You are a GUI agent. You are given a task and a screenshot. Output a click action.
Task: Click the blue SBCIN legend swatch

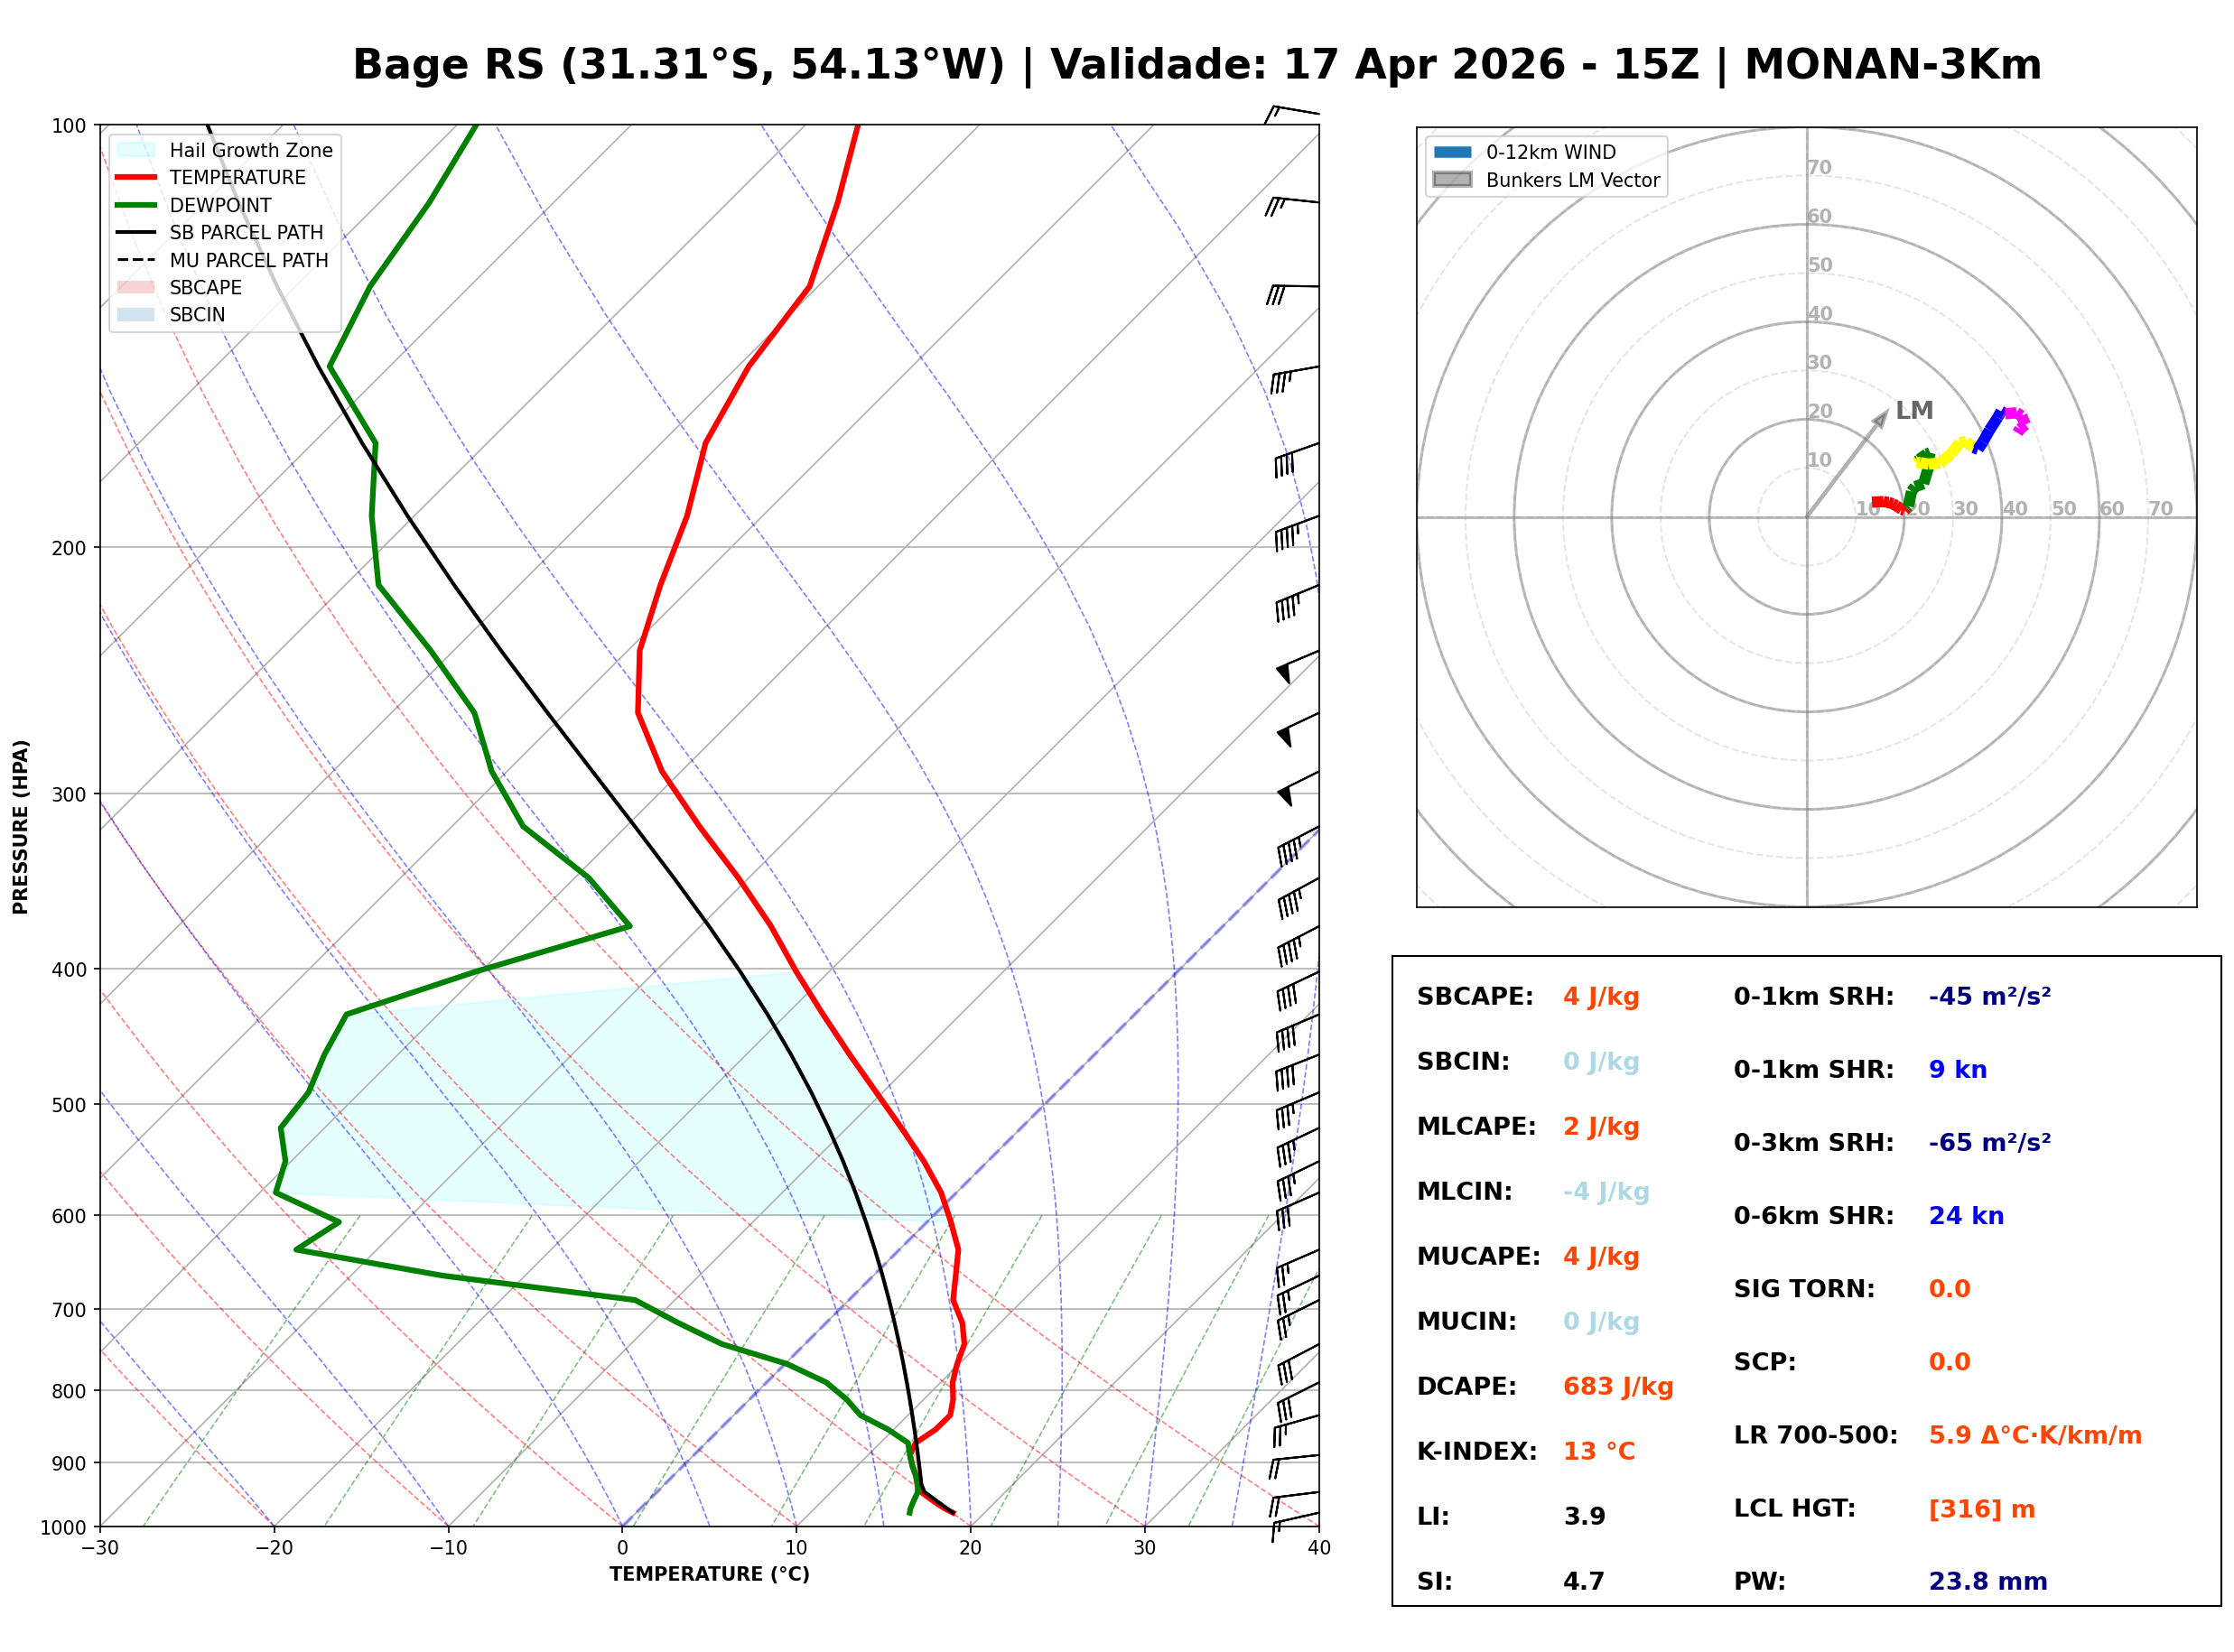coord(136,314)
